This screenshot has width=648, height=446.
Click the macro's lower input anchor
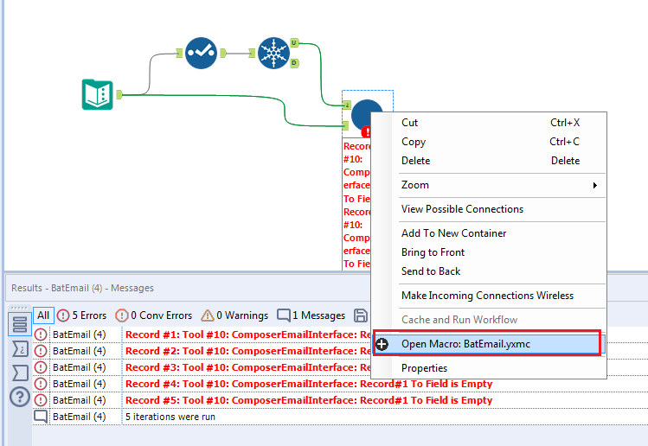click(346, 125)
